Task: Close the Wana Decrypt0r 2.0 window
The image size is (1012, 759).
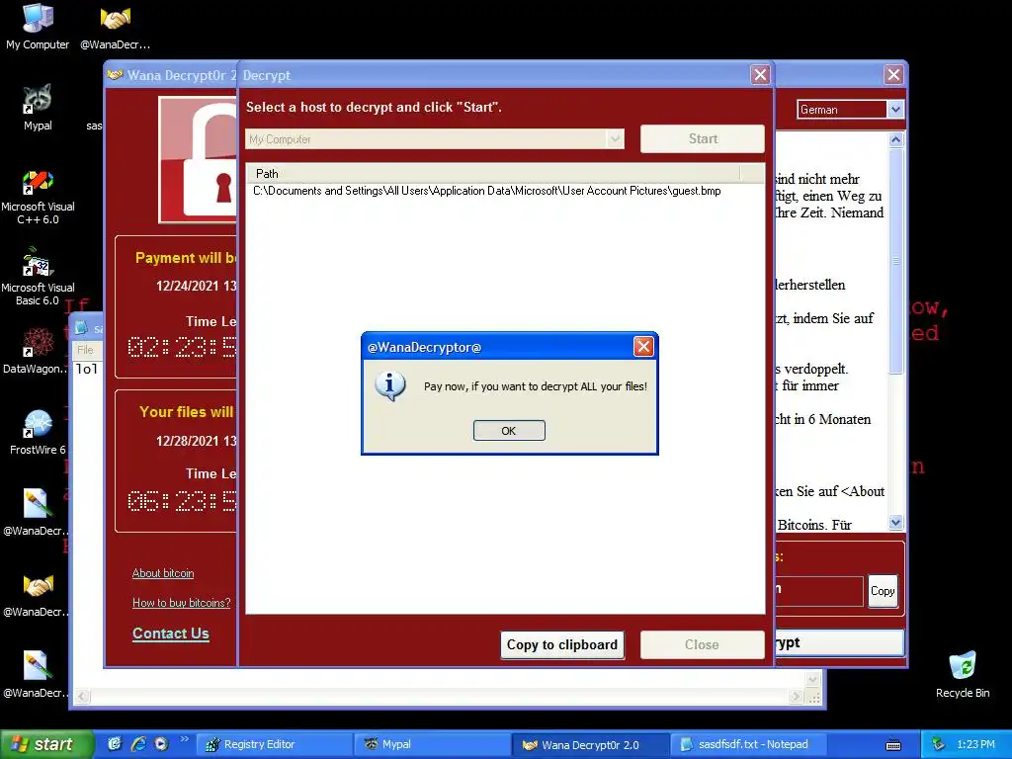Action: (893, 75)
